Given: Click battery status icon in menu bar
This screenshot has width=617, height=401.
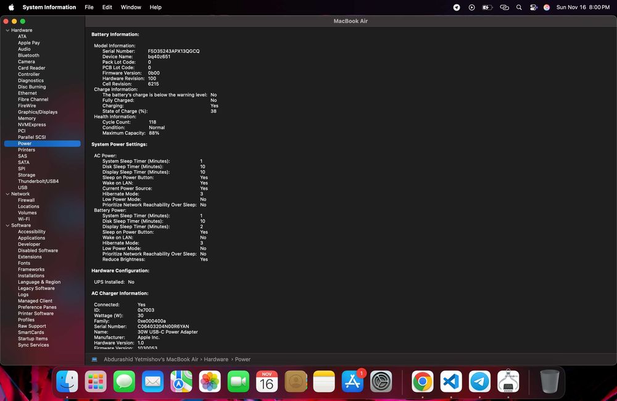Looking at the screenshot, I should click(487, 7).
